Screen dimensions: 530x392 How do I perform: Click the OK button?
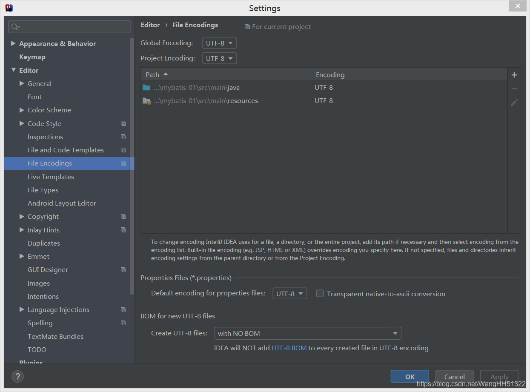tap(410, 377)
